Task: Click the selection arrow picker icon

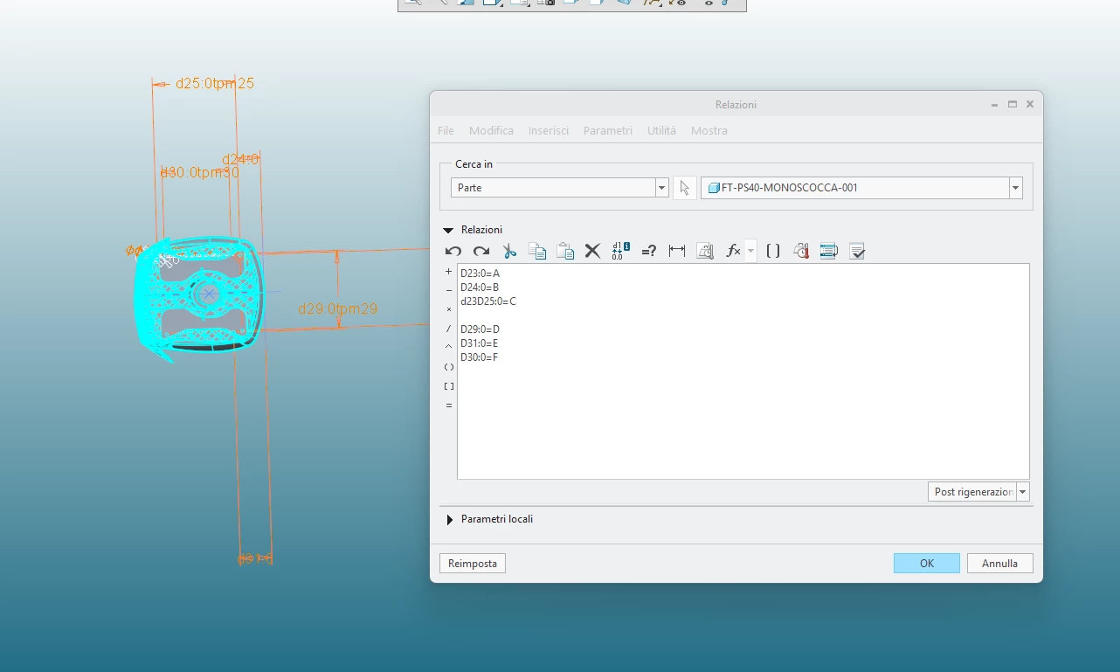Action: click(685, 188)
